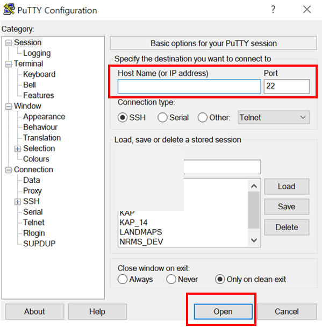This screenshot has height=327, width=322.
Task: Open the Telnet category in the tree
Action: point(34,223)
